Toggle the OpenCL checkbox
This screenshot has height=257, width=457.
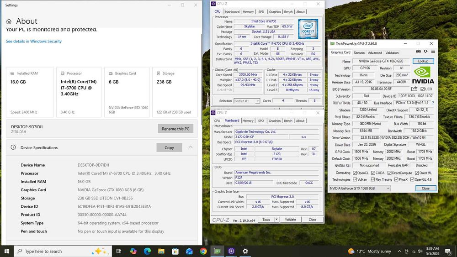(355, 173)
